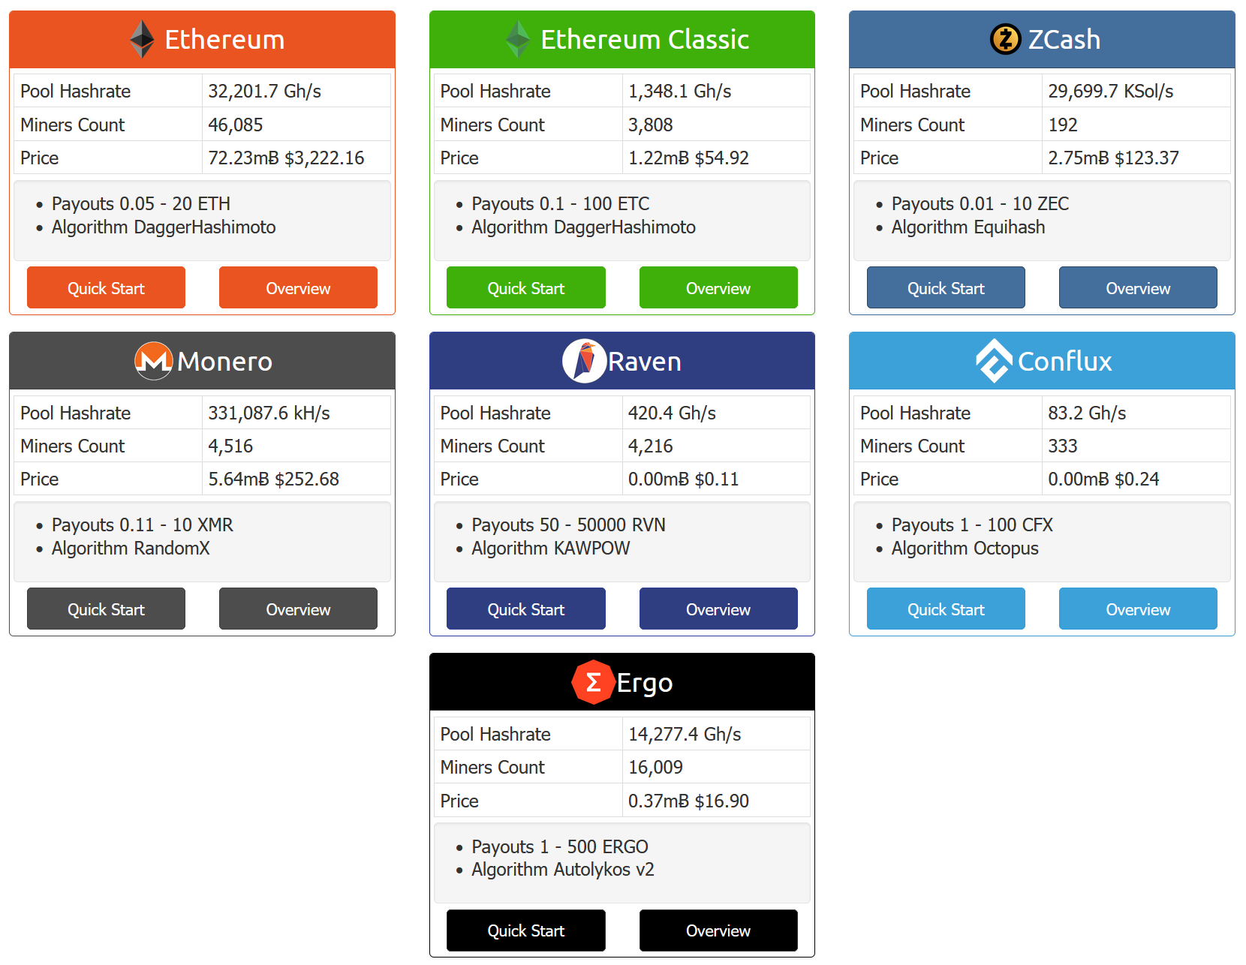Select Ethereum hashrate value 32,201.7 Gh/s
Screen dimensions: 1246x965
265,91
